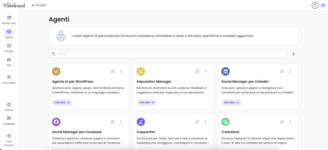Screen dimensions: 328x150
Task: Open more options on Social Manager per Facebook
Action: 121,122
